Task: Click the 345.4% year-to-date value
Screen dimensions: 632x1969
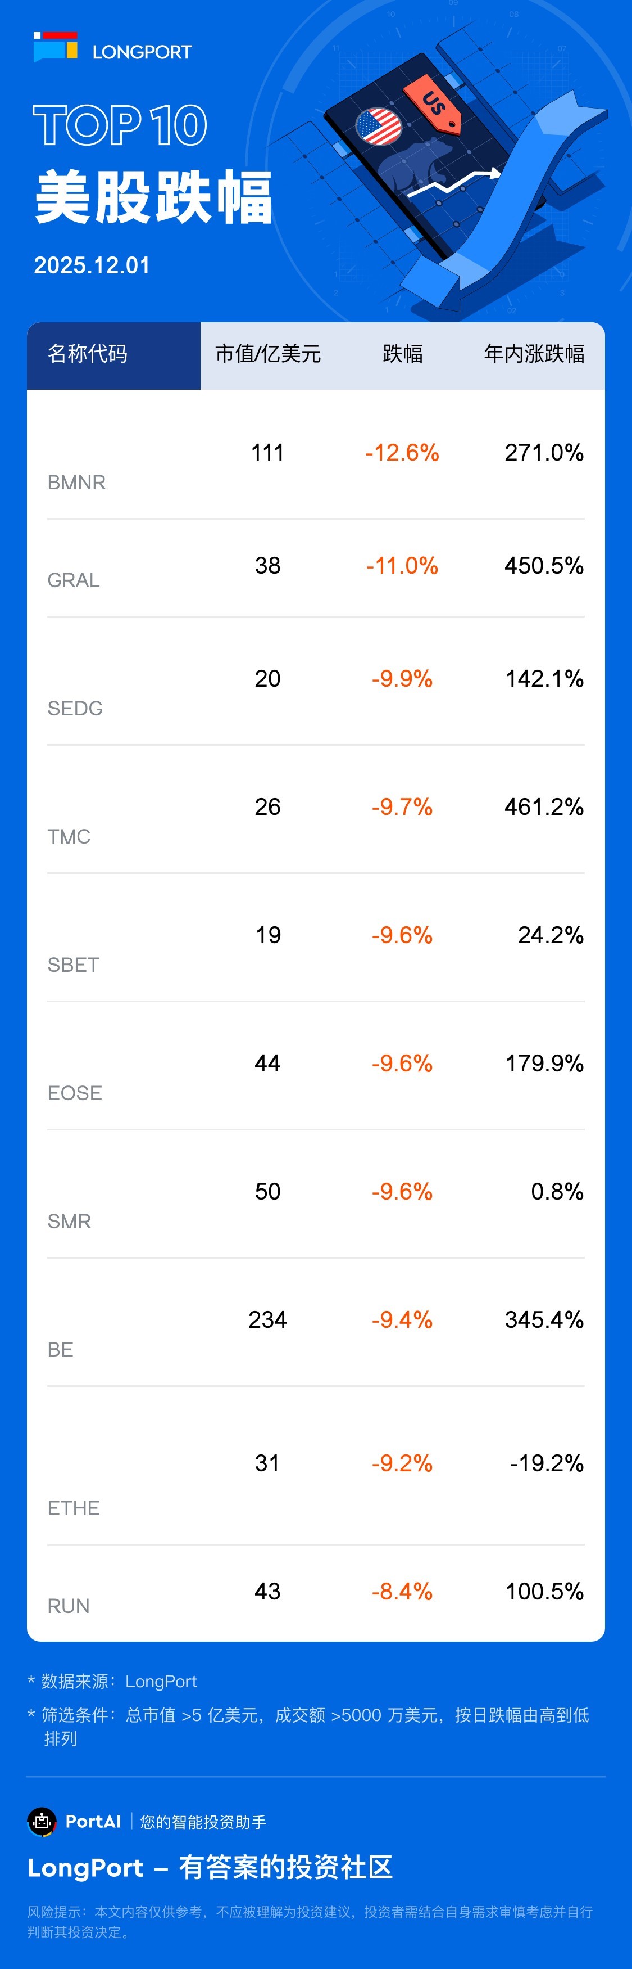Action: tap(543, 1319)
